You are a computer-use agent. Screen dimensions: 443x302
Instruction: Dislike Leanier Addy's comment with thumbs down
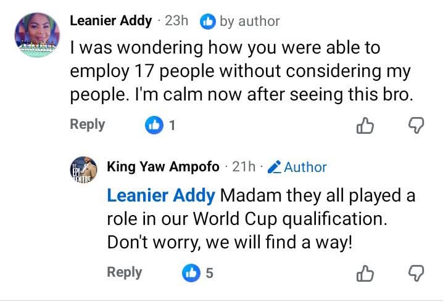(417, 126)
